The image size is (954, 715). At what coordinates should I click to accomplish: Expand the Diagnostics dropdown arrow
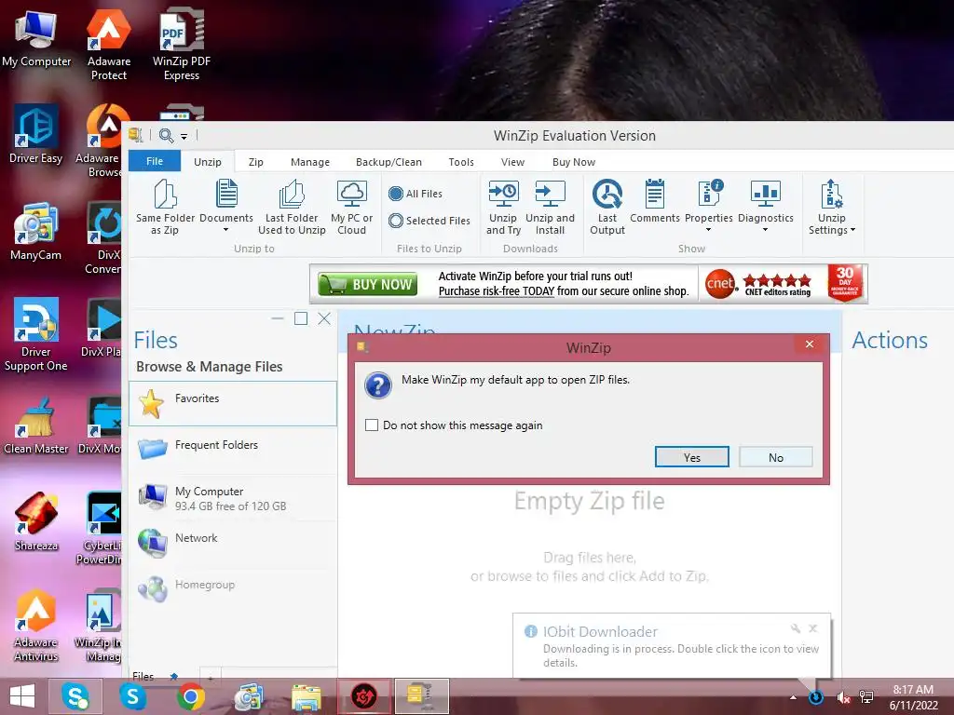click(766, 230)
